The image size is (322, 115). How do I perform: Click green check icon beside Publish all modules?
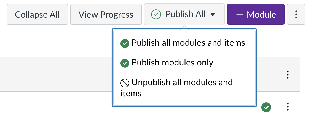click(x=125, y=43)
